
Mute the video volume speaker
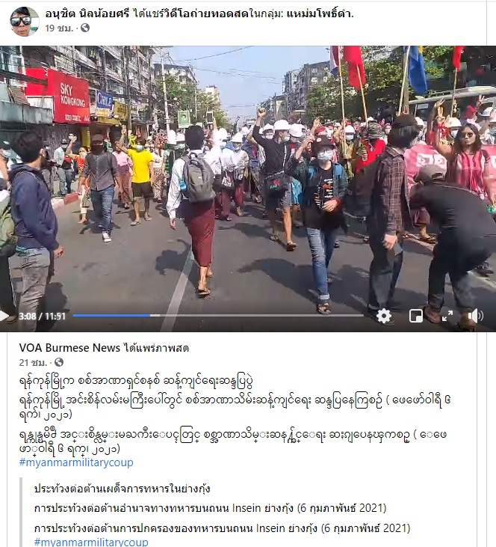(475, 316)
